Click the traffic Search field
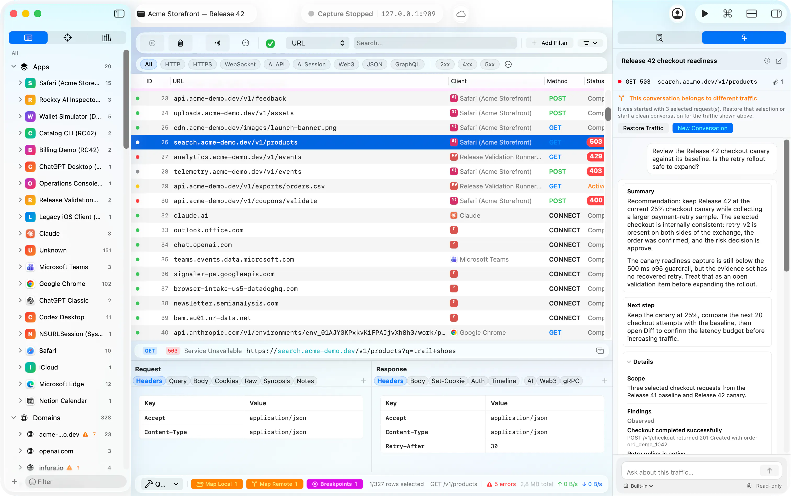Viewport: 791px width, 496px height. (435, 43)
